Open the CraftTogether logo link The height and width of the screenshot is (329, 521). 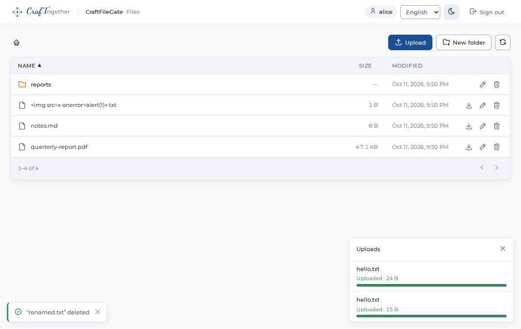[x=41, y=12]
